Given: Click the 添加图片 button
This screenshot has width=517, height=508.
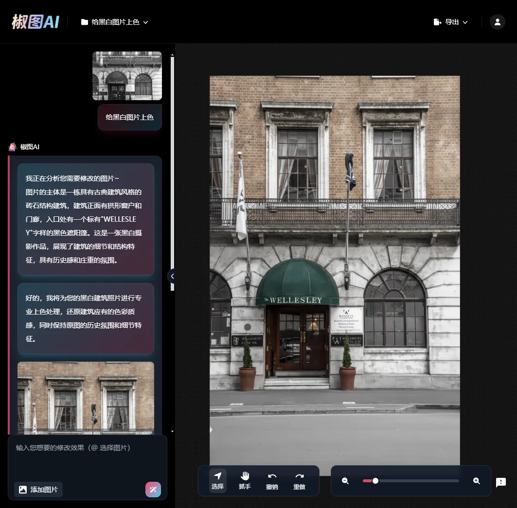Looking at the screenshot, I should tap(38, 490).
